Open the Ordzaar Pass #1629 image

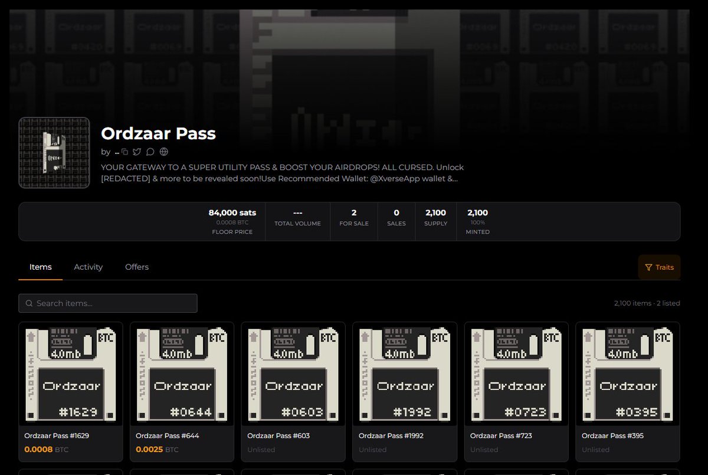pos(71,374)
